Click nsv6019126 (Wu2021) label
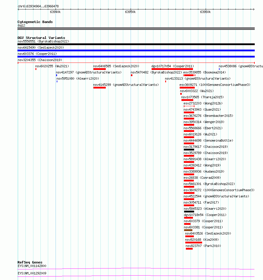This screenshot has width=263, height=280. coord(200,134)
